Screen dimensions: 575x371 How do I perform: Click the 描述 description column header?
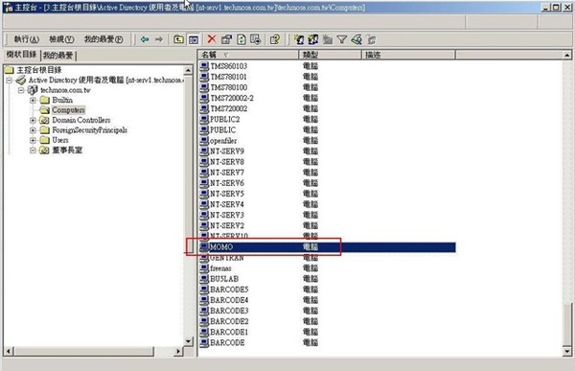[408, 55]
